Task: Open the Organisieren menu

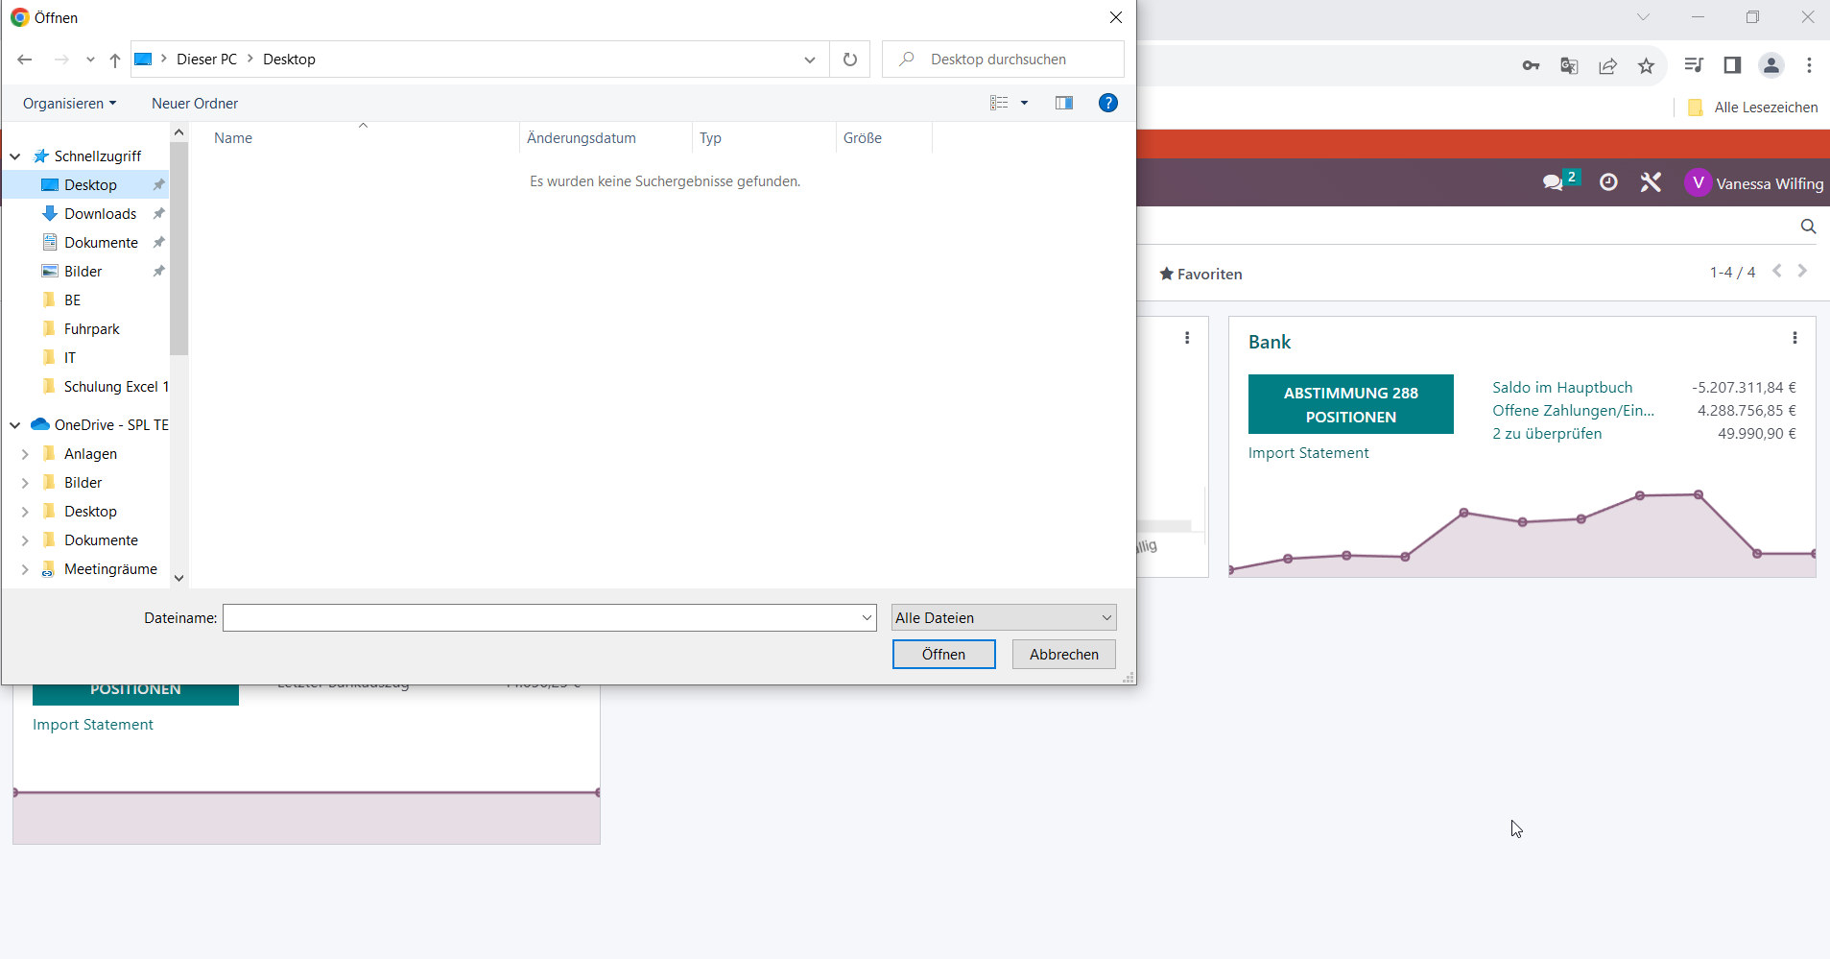Action: [x=69, y=103]
